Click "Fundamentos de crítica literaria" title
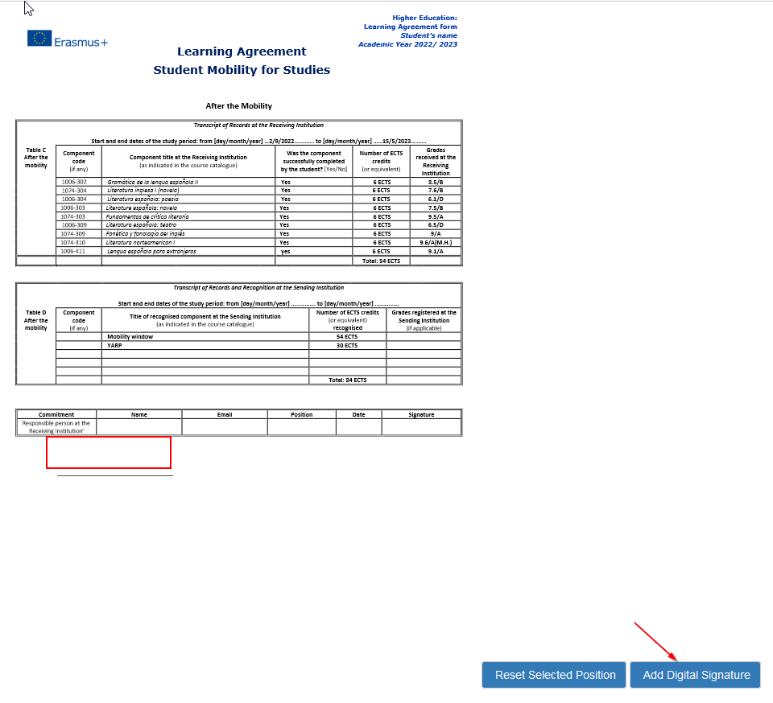The image size is (773, 703). (147, 217)
